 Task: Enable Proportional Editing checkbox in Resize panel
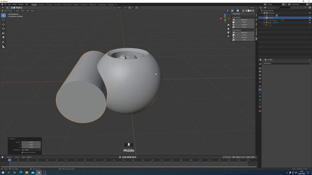point(22,153)
